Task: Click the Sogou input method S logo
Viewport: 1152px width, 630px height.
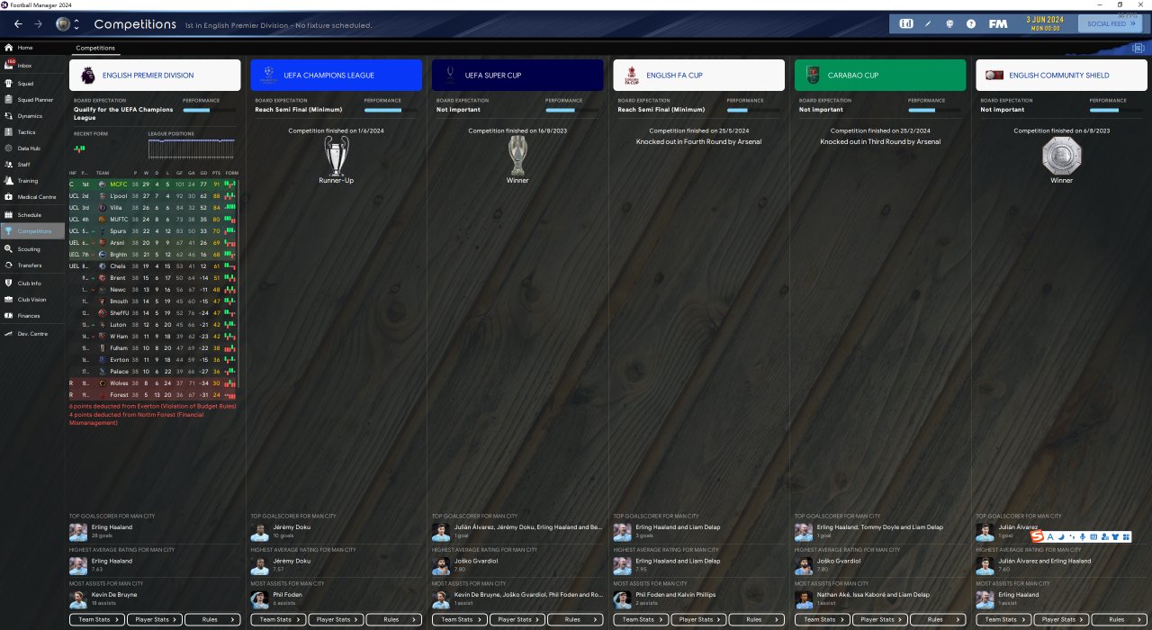Action: point(1037,537)
